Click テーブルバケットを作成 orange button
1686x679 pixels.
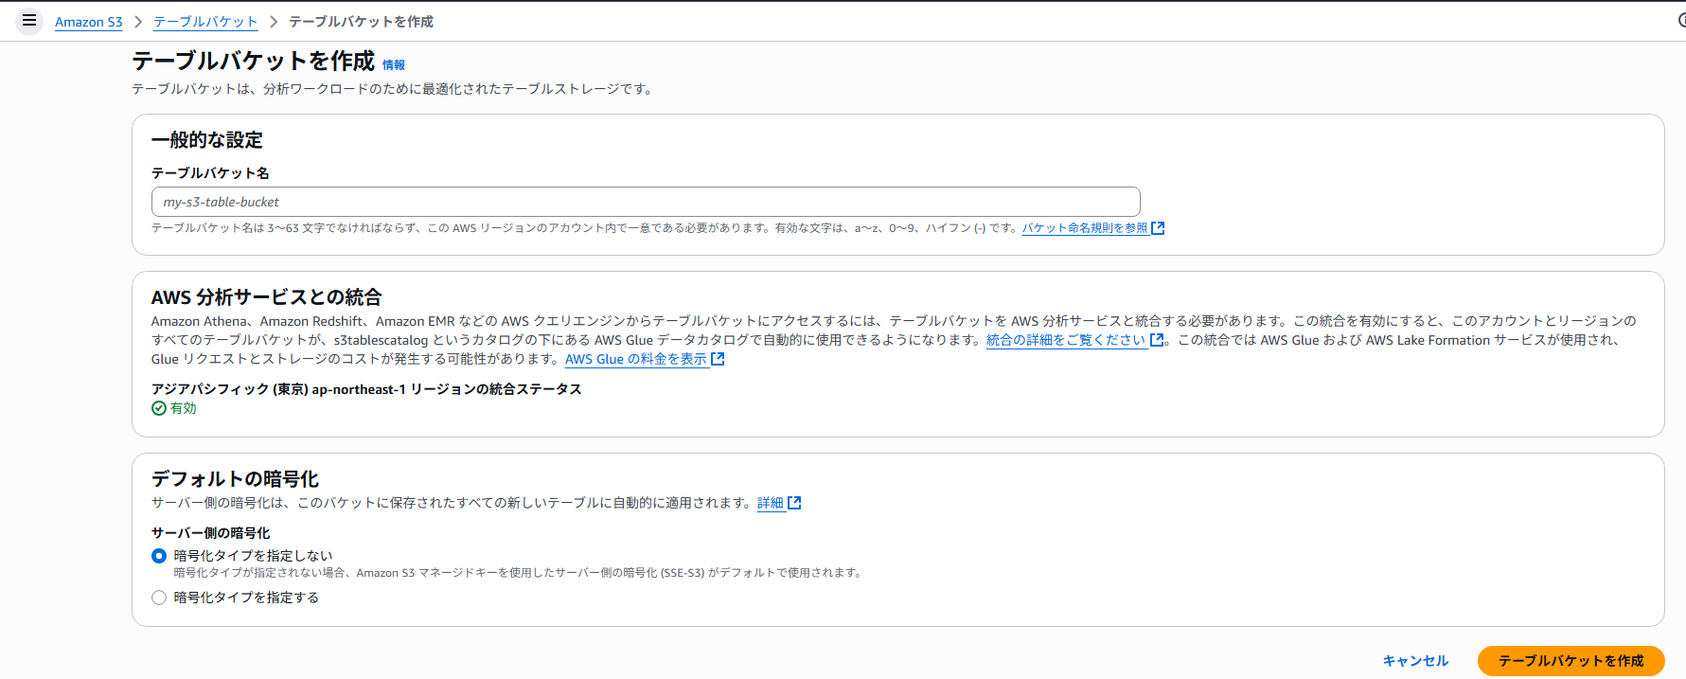click(x=1571, y=661)
